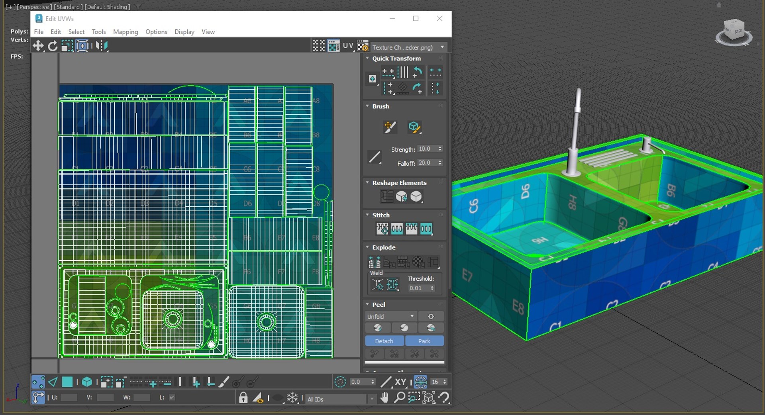Toggle Pixel Snap icon beside value 16
765x415 pixels.
pos(420,382)
